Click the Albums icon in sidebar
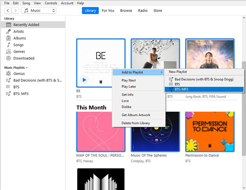 click(x=8, y=38)
